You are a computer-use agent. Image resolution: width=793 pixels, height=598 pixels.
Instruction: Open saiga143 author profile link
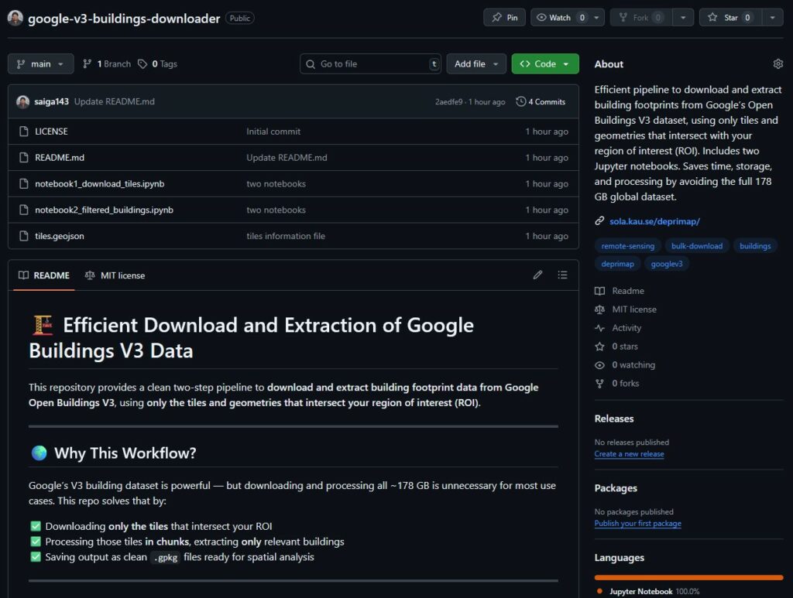[52, 101]
